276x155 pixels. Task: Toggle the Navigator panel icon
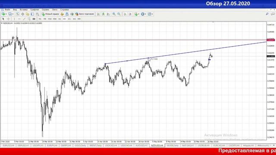coord(28,14)
